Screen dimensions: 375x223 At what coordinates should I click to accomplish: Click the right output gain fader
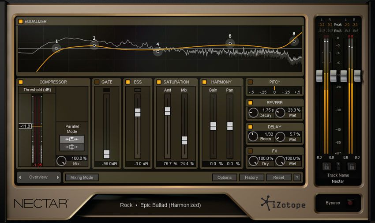click(x=357, y=76)
